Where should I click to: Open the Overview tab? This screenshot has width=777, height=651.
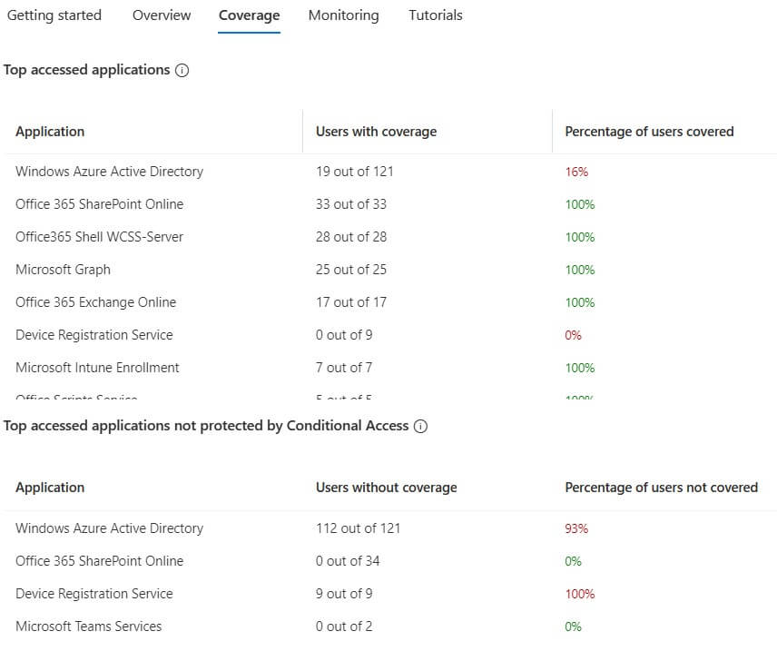pyautogui.click(x=162, y=15)
